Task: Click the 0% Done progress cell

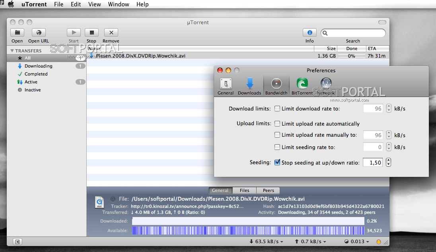Action: coord(352,56)
